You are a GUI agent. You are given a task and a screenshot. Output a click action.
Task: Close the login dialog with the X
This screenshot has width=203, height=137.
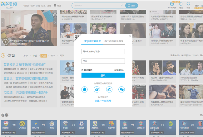tap(130, 36)
